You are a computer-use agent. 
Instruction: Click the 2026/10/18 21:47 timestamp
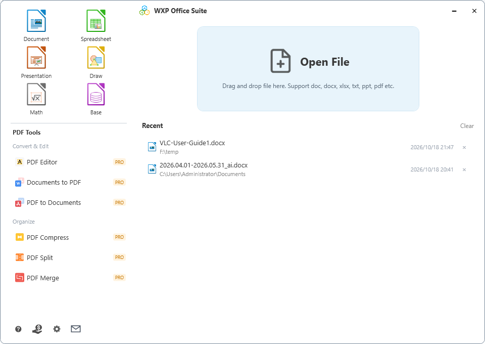click(432, 147)
